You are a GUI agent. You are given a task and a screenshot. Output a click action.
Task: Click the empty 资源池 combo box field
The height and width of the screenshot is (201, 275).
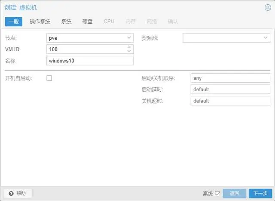coord(226,38)
